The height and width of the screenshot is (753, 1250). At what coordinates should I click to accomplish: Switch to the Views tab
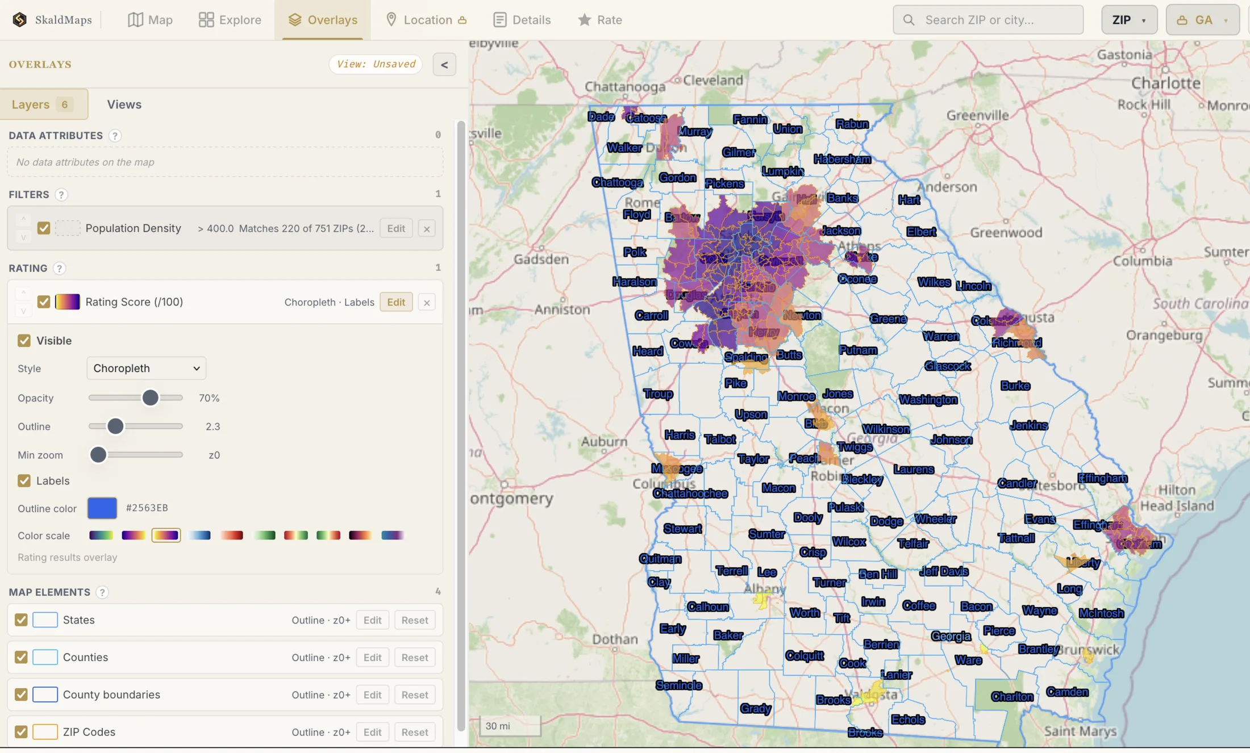click(x=124, y=104)
